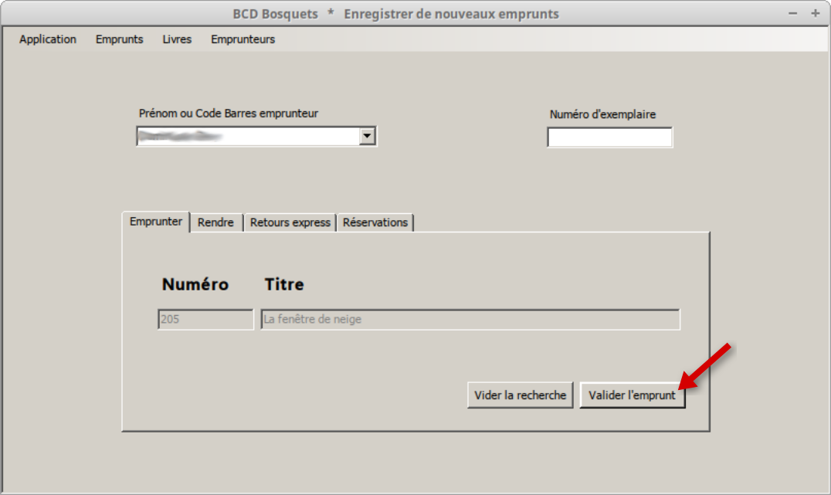Open the Application menu
This screenshot has width=831, height=495.
click(x=48, y=39)
